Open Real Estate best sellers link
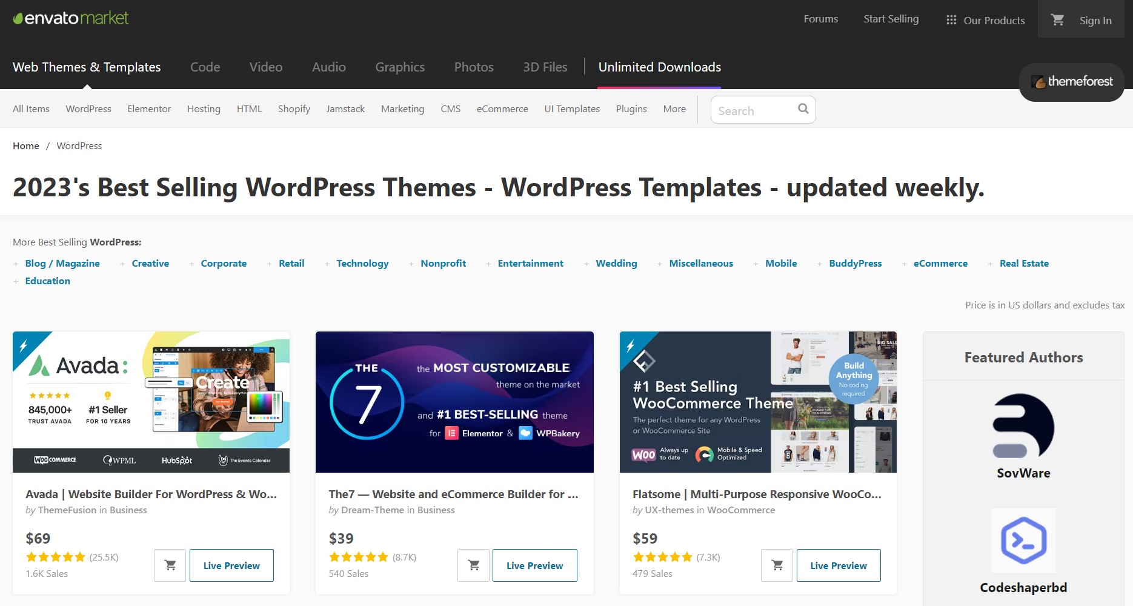Image resolution: width=1133 pixels, height=606 pixels. (1024, 264)
